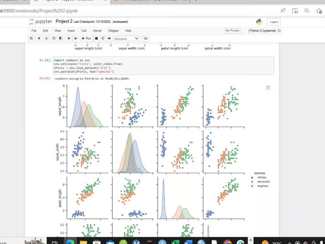This screenshot has width=325, height=244.
Task: Open the Edit menu
Action: pyautogui.click(x=45, y=31)
